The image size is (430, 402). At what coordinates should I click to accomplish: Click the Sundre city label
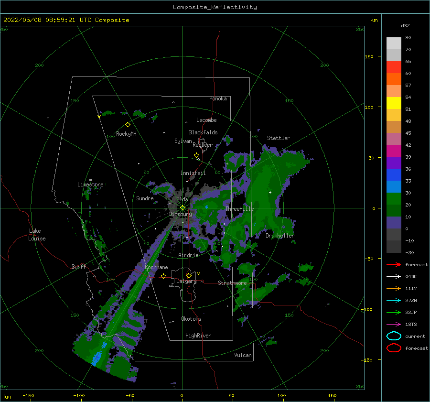(145, 198)
